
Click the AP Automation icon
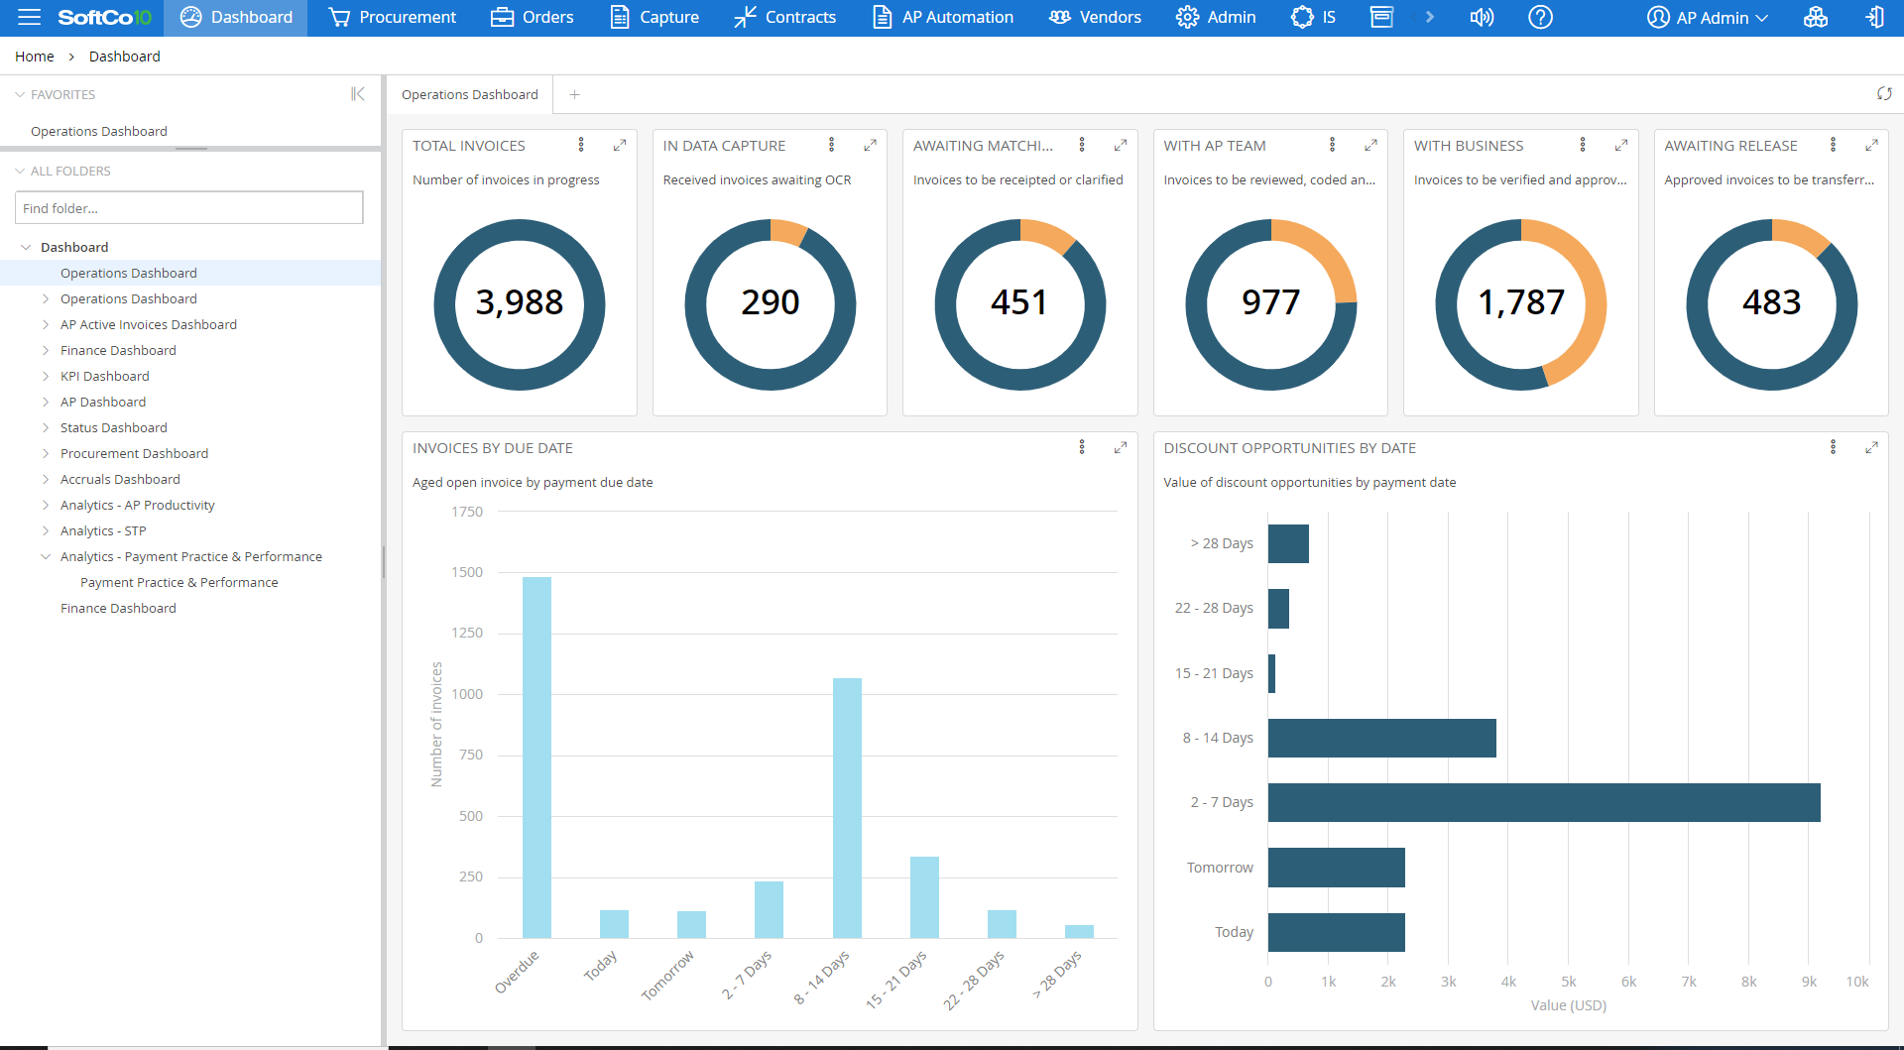[881, 17]
